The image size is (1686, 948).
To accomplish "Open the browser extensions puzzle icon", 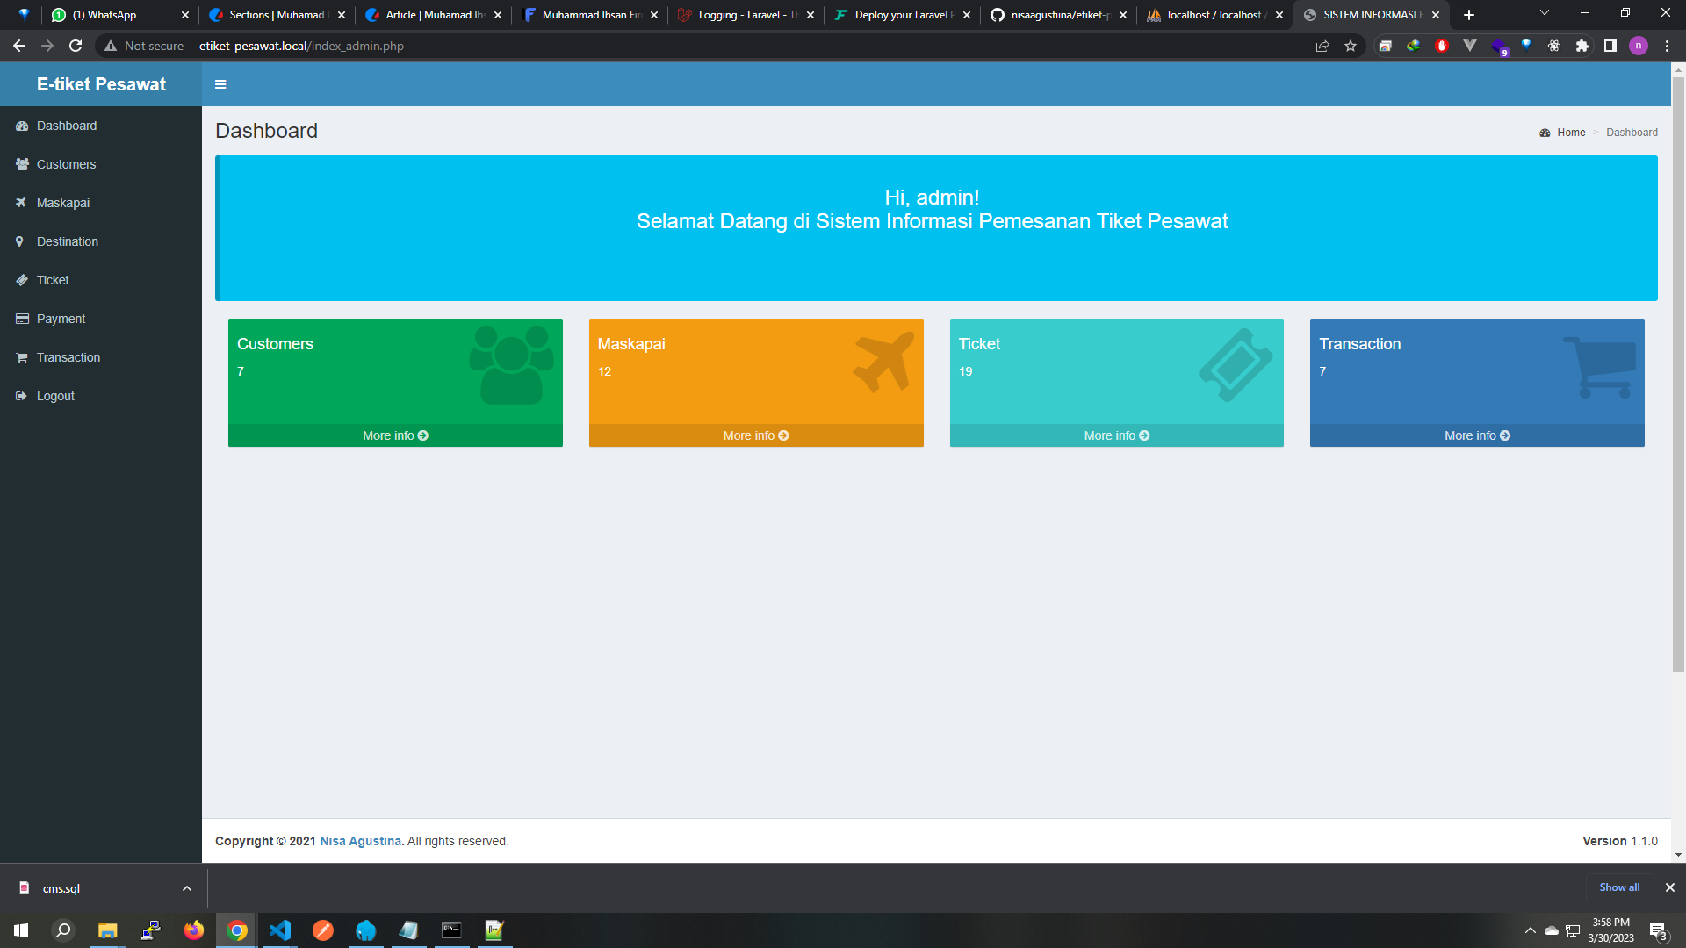I will 1582,46.
